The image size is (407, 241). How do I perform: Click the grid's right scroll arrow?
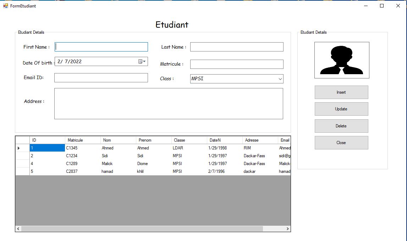click(287, 229)
